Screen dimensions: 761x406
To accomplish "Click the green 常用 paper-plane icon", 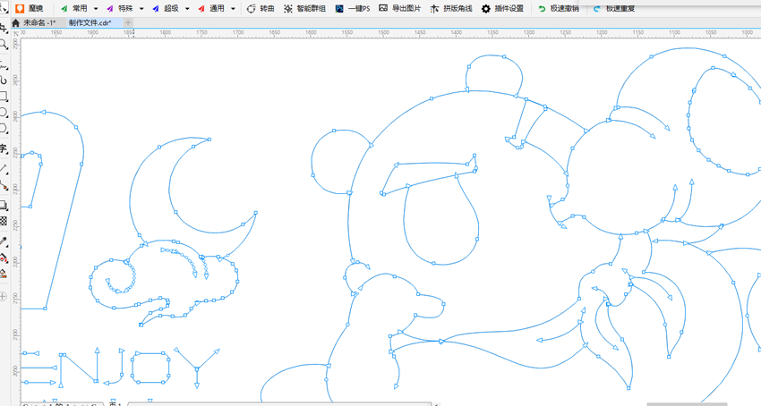I will [x=64, y=9].
